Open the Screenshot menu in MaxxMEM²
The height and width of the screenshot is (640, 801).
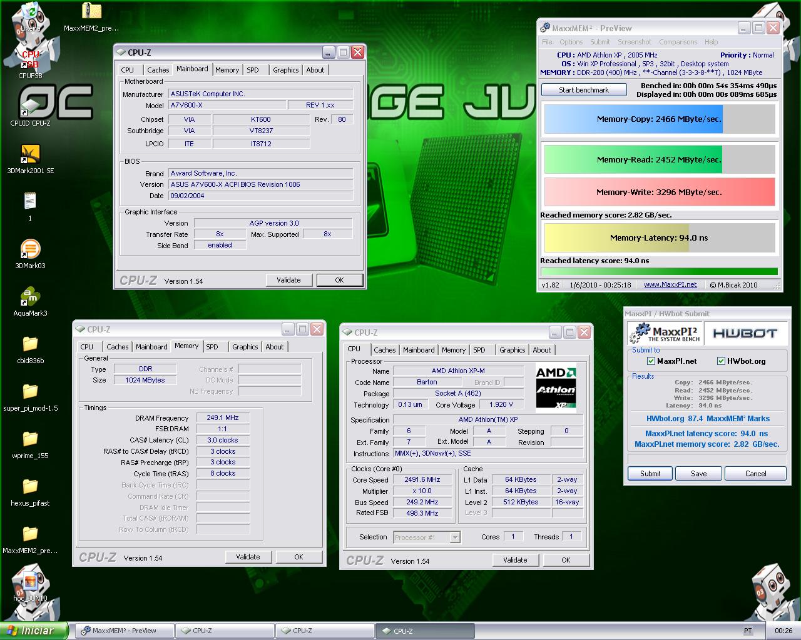point(635,42)
